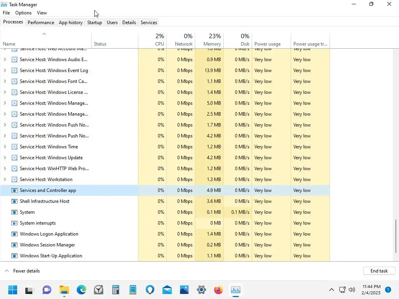Click the Windows Session Manager icon
This screenshot has height=299, width=399.
point(14,245)
